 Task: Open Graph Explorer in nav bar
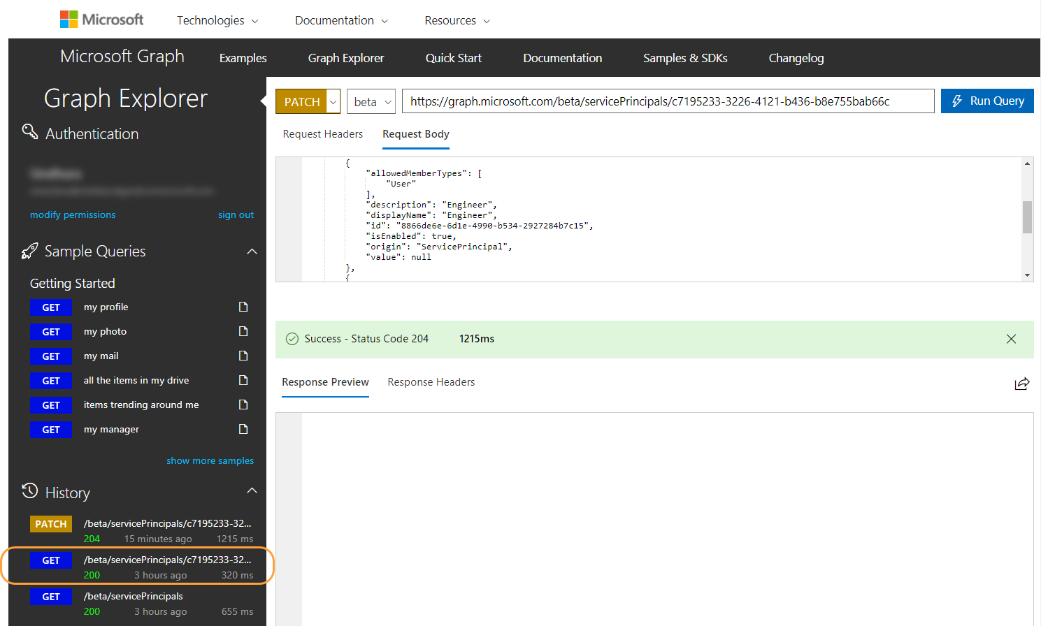point(346,58)
